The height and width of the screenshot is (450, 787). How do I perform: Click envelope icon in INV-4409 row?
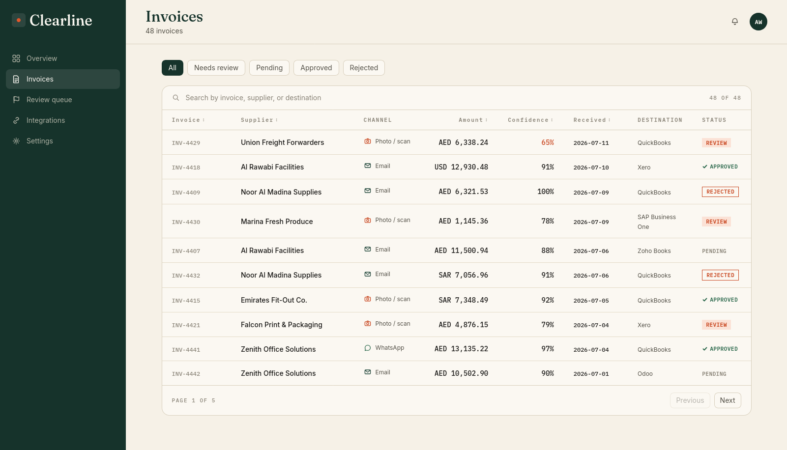[x=368, y=191]
